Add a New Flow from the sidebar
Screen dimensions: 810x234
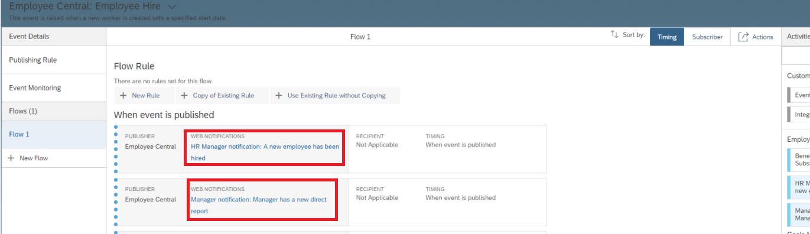pyautogui.click(x=53, y=158)
